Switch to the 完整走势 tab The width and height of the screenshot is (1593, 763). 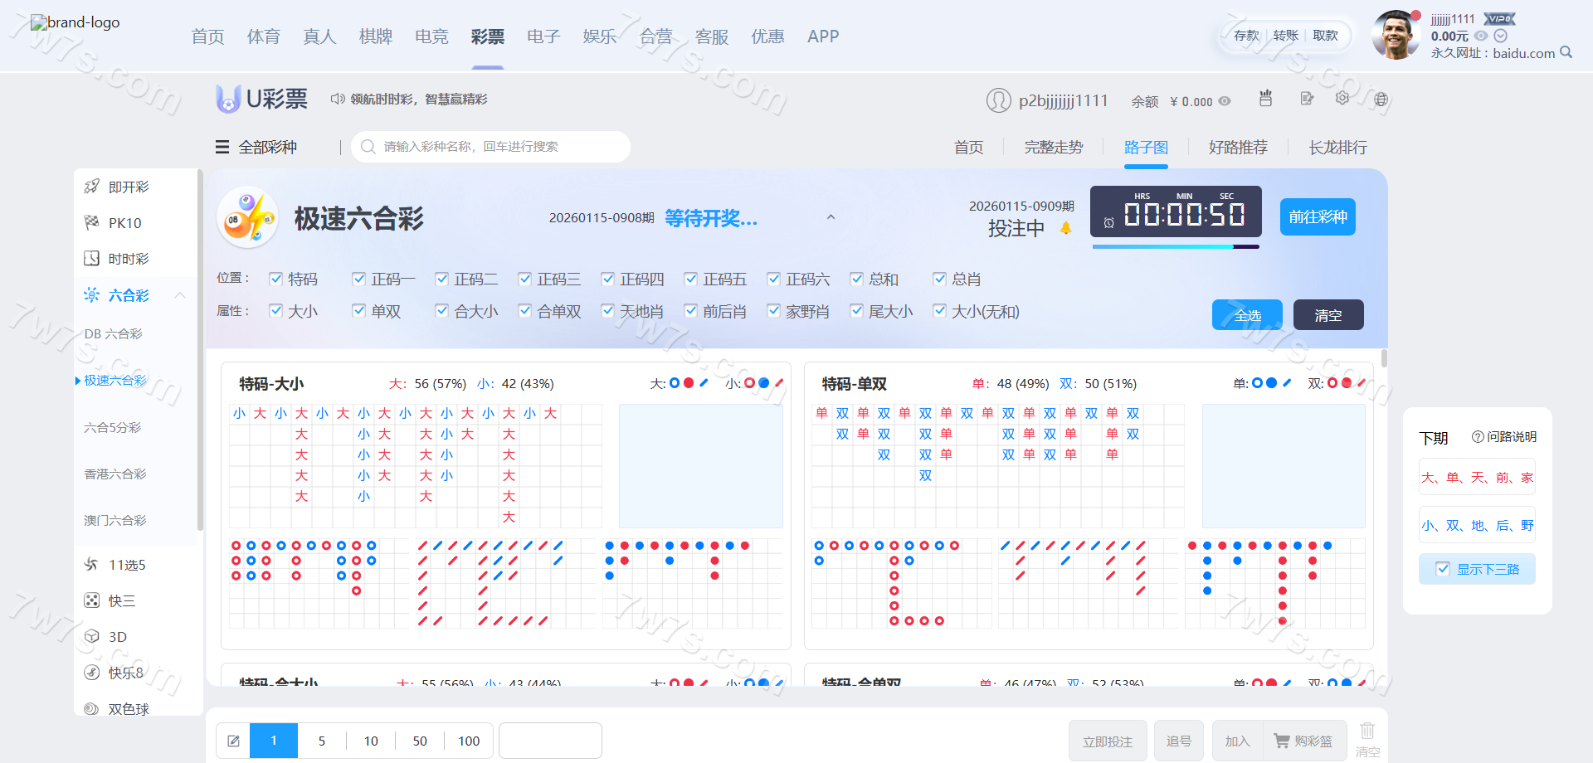tap(1053, 147)
